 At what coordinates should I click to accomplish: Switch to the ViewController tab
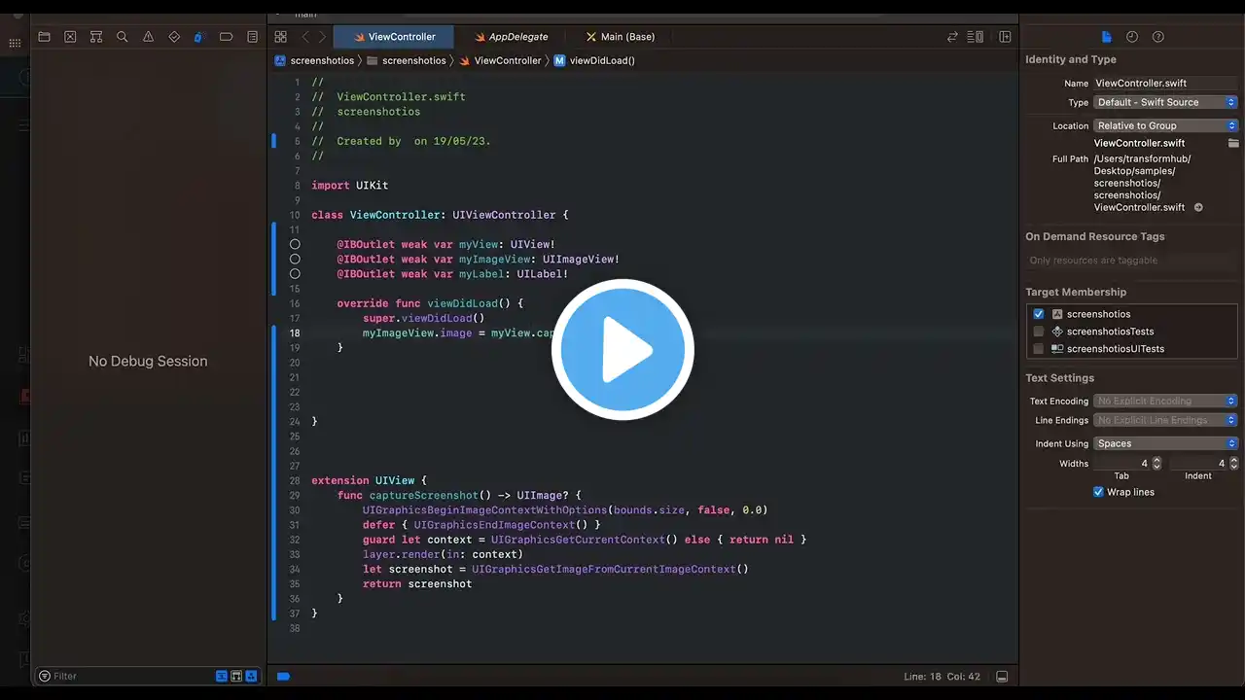(394, 37)
